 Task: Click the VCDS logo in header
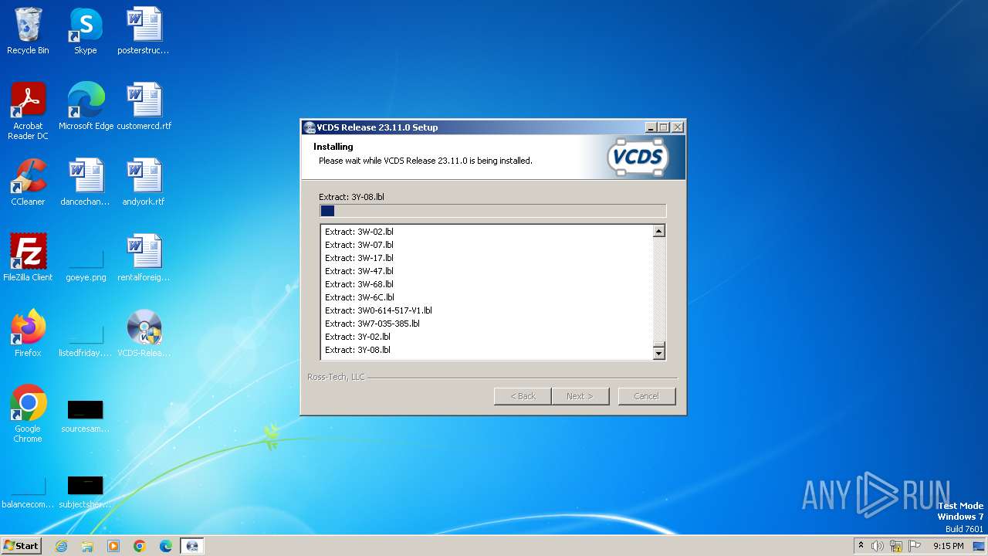[638, 158]
